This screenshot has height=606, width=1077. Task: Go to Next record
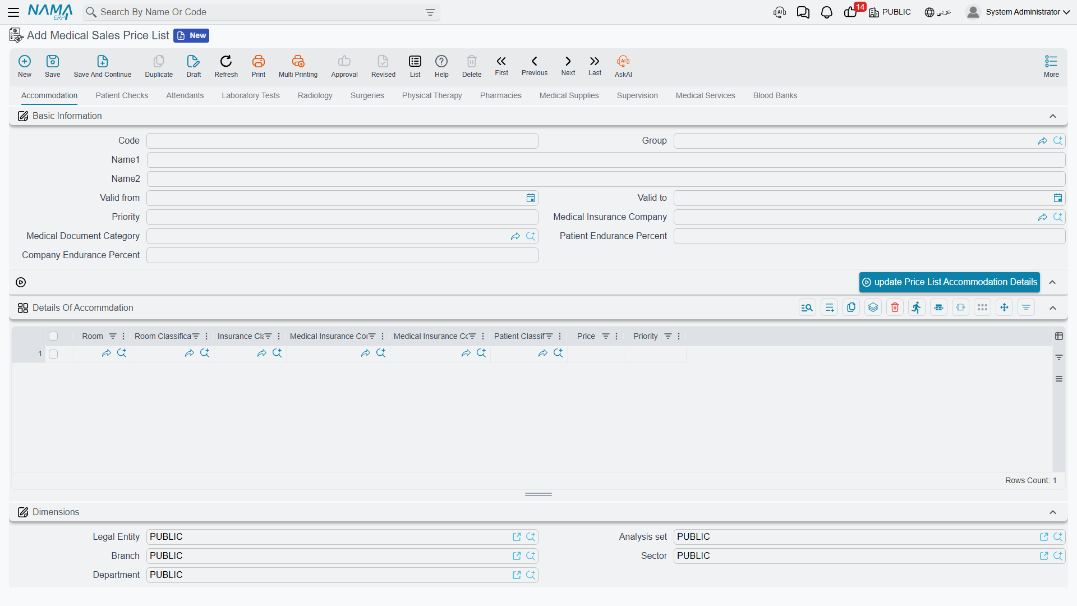point(568,66)
